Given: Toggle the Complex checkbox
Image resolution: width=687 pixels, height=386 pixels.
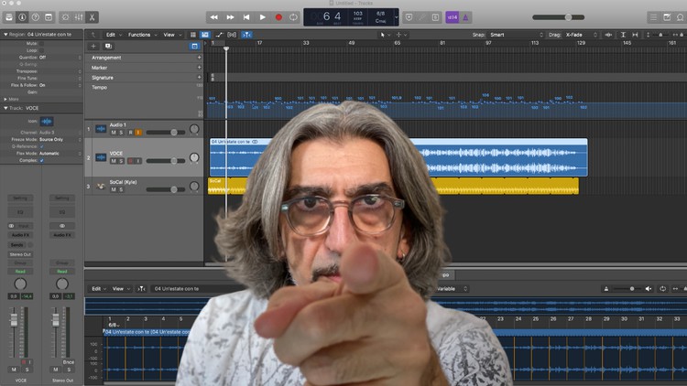Looking at the screenshot, I should pyautogui.click(x=41, y=160).
